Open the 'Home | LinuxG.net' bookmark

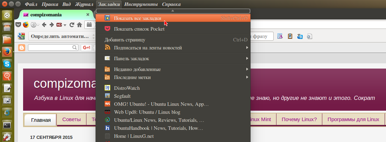pyautogui.click(x=173, y=136)
